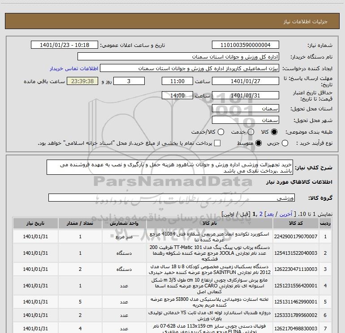This screenshot has height=333, width=345.
Task: Select item code 2242900179070007
Action: (x=296, y=236)
